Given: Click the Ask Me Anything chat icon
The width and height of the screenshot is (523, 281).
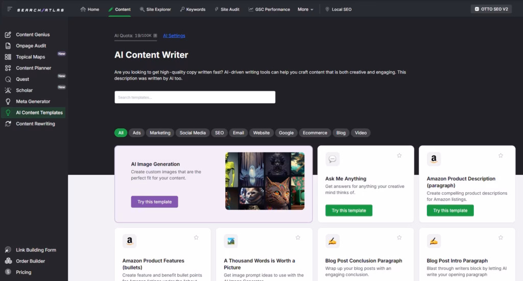Looking at the screenshot, I should coord(332,159).
